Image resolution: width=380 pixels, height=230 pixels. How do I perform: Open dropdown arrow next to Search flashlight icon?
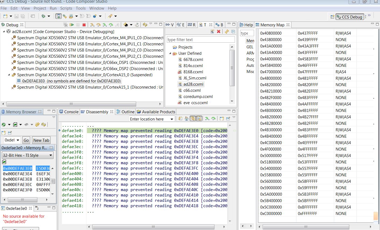tap(115, 16)
